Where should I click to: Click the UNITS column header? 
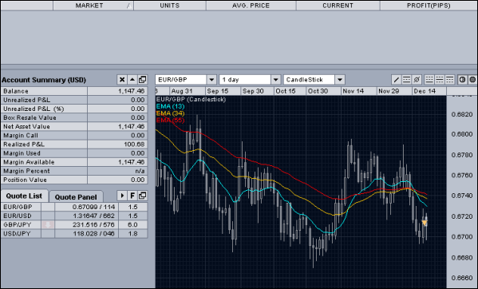coord(170,6)
